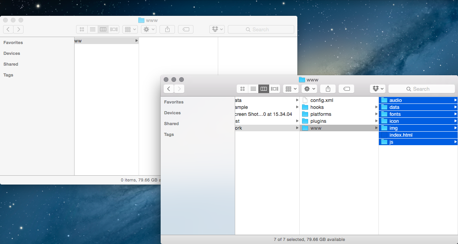Image resolution: width=458 pixels, height=244 pixels.
Task: Select column view in front window
Action: point(264,89)
